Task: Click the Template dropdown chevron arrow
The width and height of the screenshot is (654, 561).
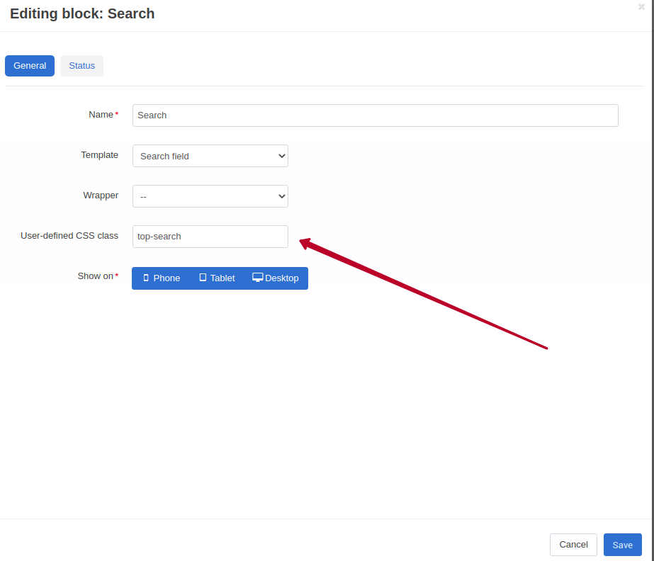Action: point(281,156)
